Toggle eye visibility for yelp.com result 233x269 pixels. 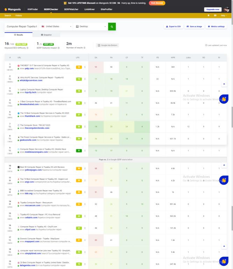(10, 67)
